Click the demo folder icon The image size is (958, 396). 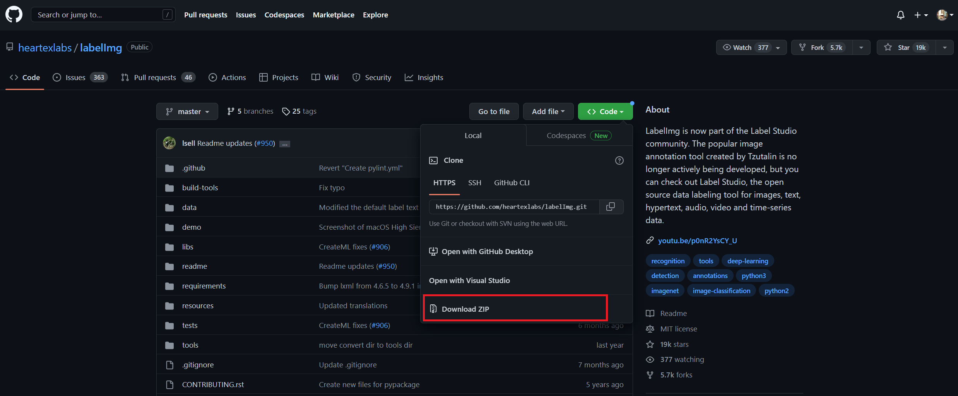169,227
